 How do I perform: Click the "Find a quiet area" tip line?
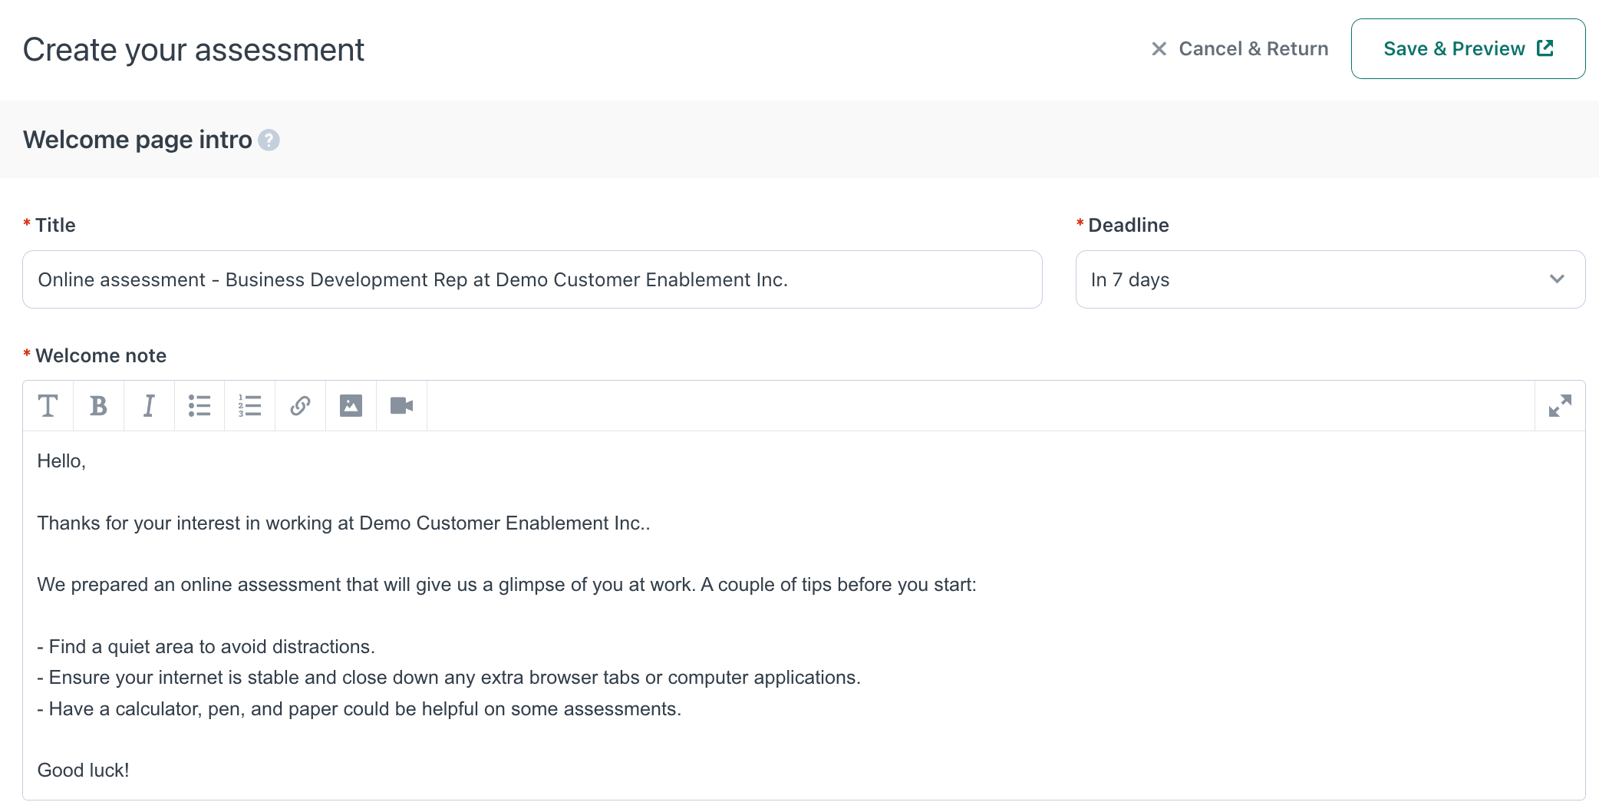tap(206, 647)
